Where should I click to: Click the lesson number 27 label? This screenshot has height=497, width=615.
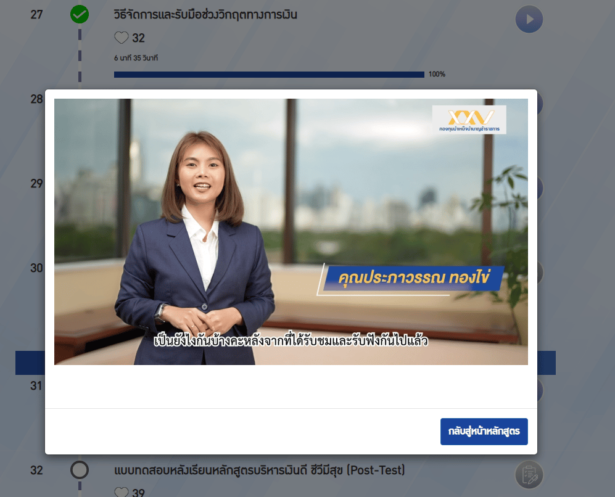click(x=36, y=15)
